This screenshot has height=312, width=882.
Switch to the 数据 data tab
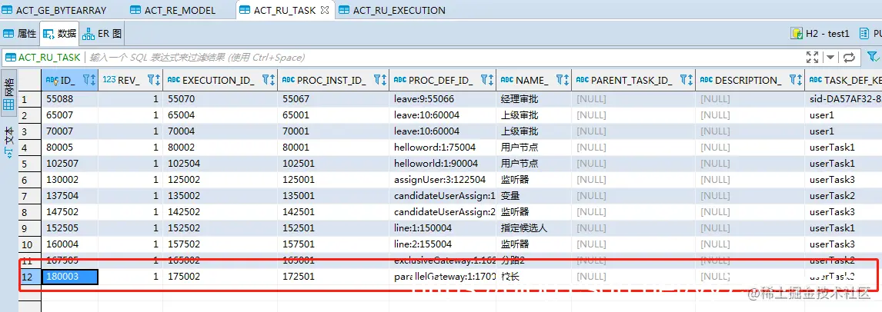[x=59, y=34]
